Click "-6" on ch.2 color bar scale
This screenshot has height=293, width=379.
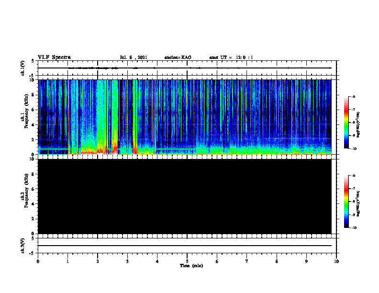click(x=353, y=176)
